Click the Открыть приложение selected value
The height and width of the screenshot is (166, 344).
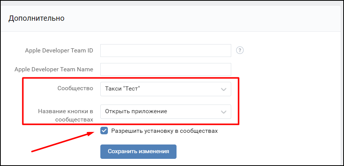coord(136,112)
